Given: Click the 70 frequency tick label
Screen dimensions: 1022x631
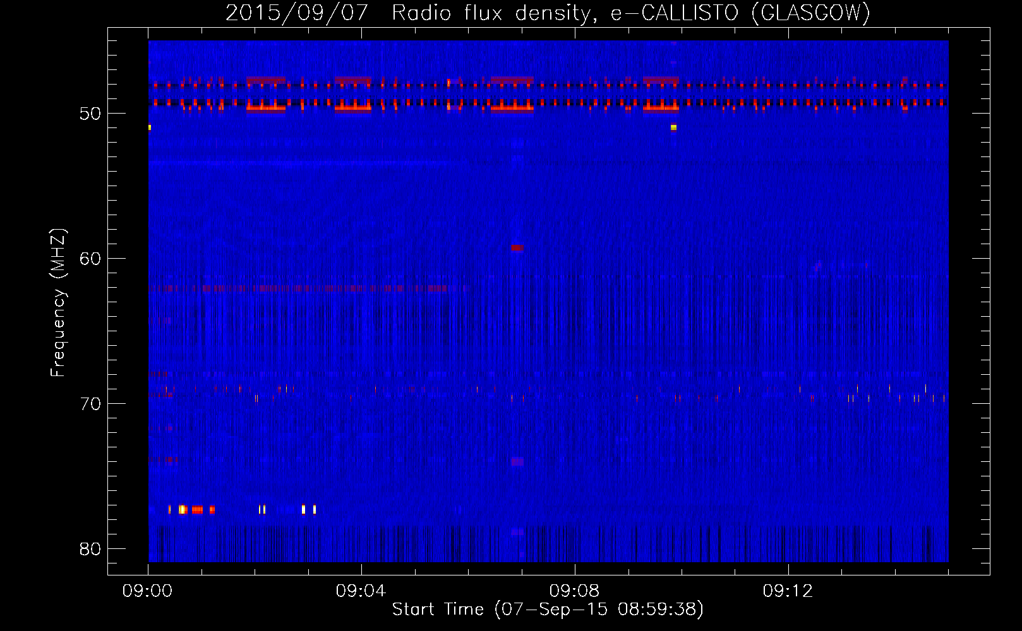Looking at the screenshot, I should coord(90,404).
